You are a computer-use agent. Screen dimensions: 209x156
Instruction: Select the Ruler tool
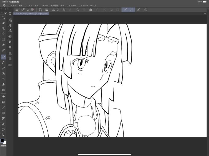(3, 118)
